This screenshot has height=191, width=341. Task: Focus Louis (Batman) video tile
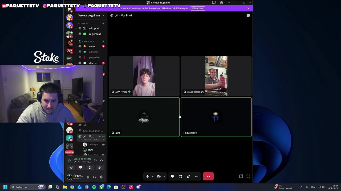[x=216, y=76]
